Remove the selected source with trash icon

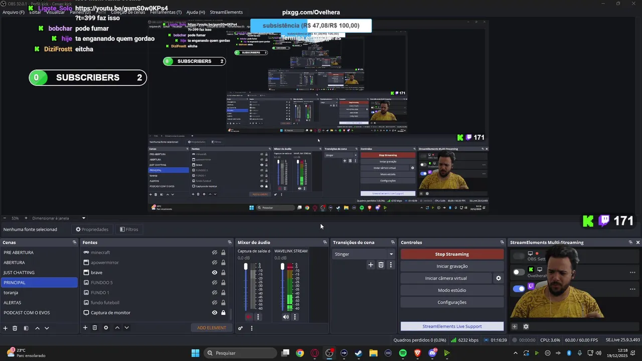(95, 328)
